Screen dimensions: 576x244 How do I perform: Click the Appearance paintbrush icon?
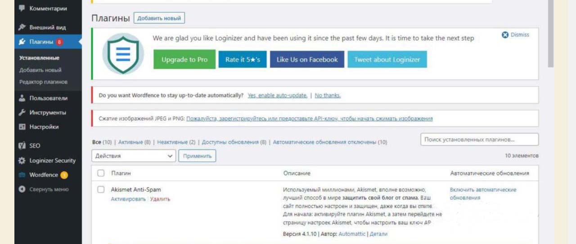click(x=22, y=27)
